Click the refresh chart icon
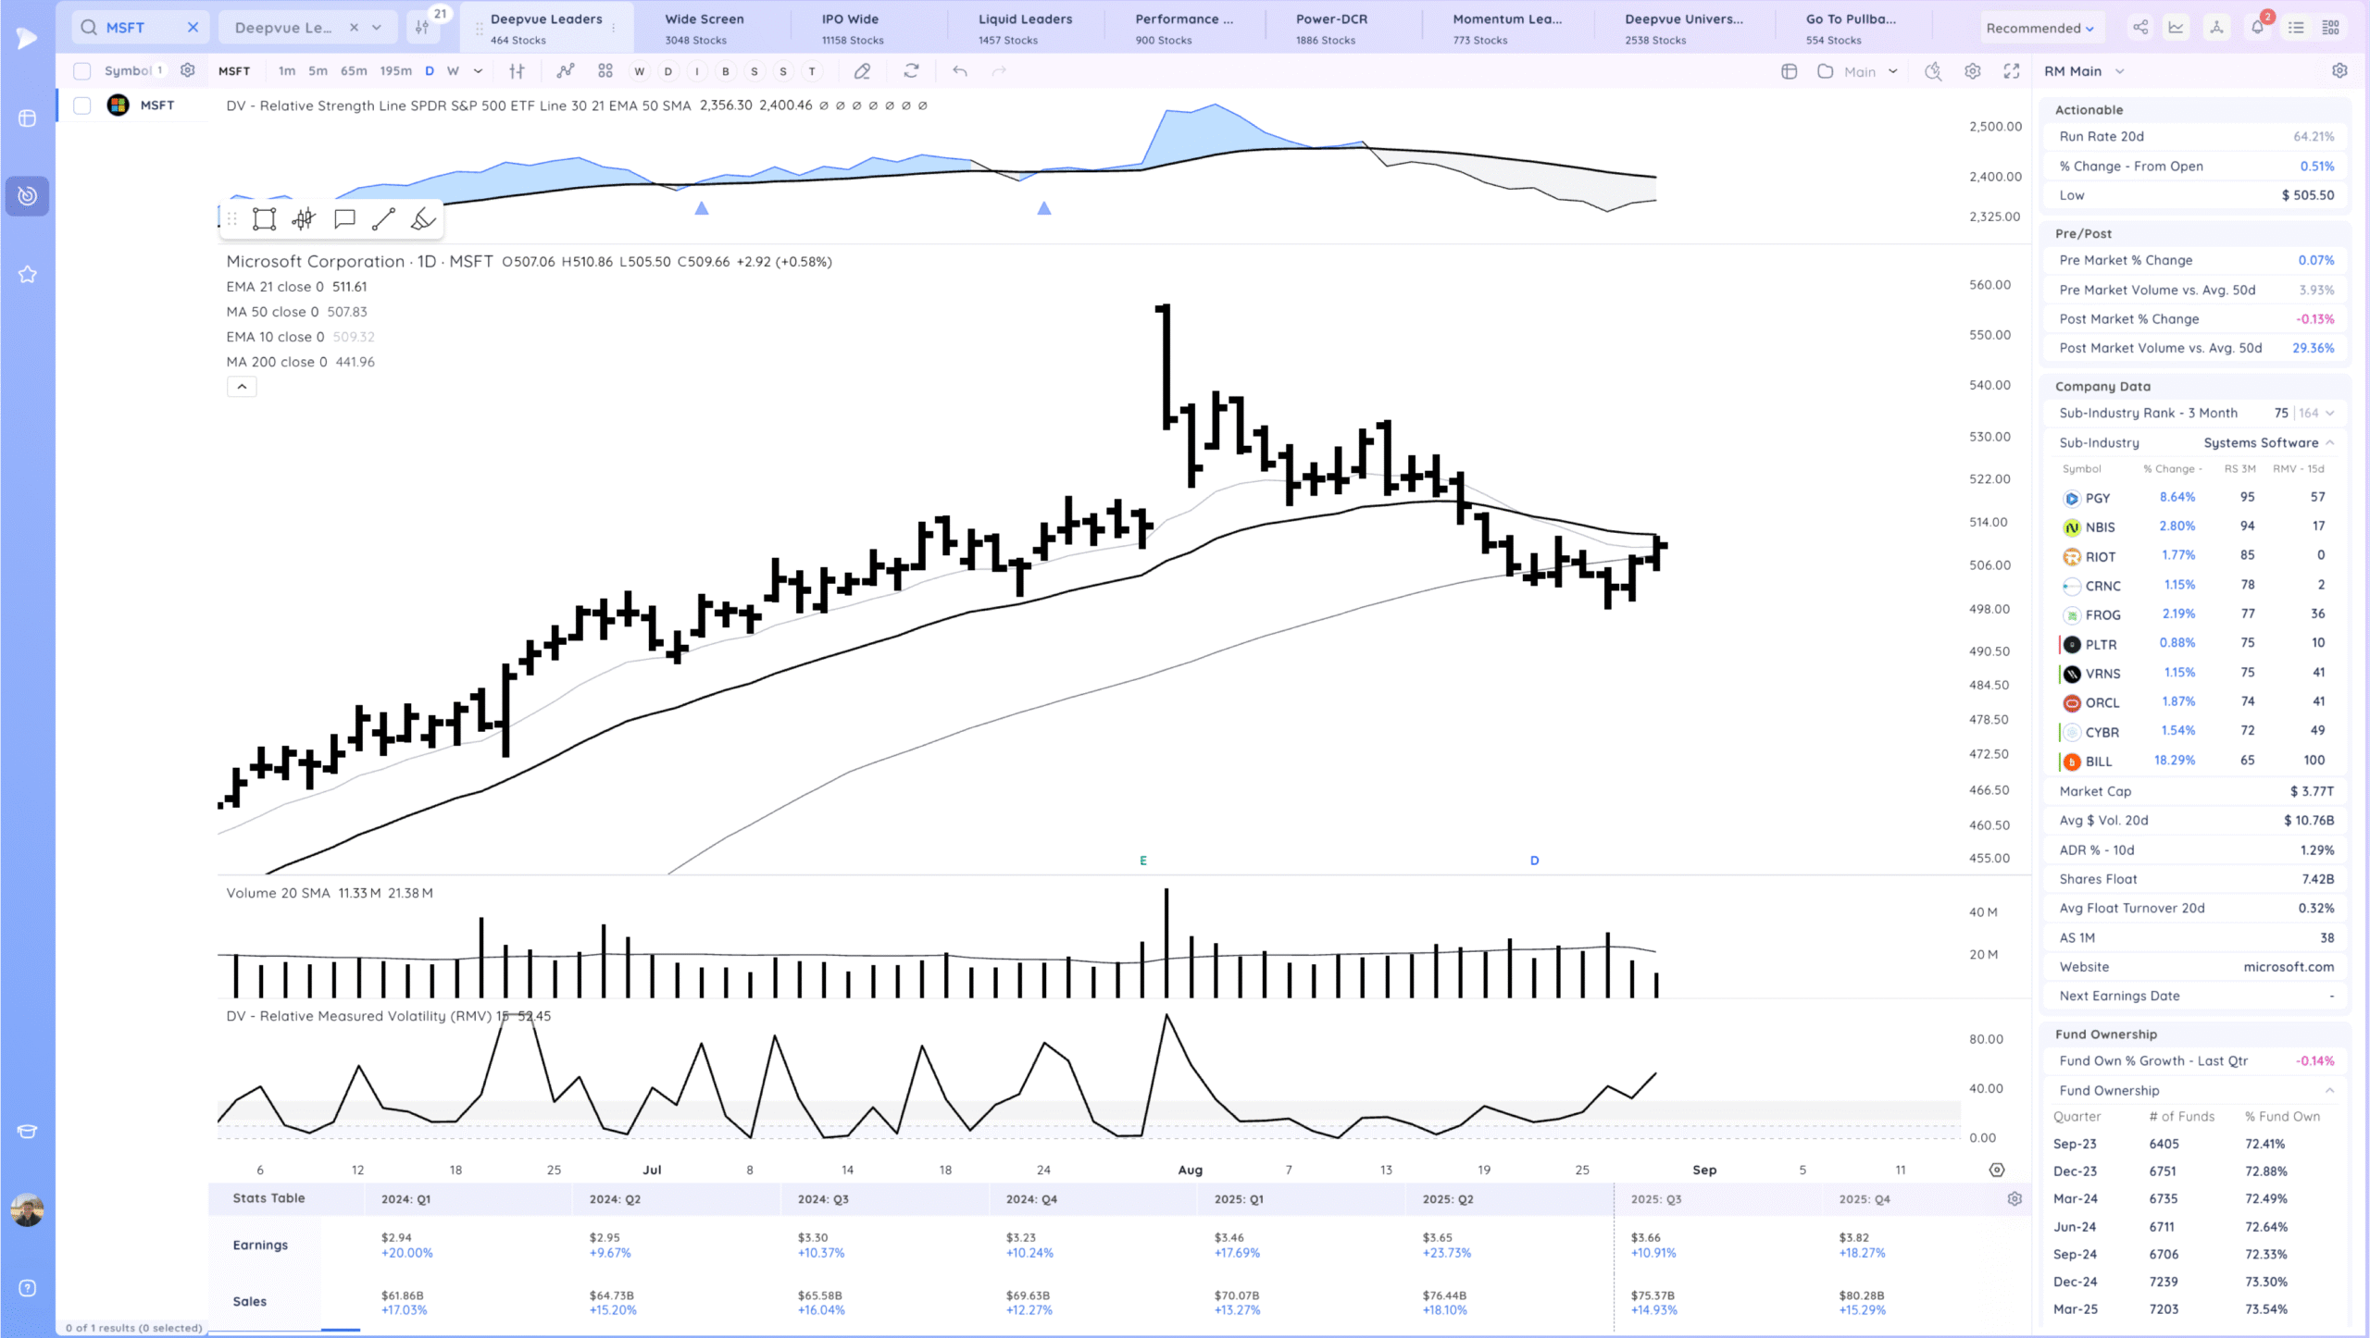This screenshot has width=2370, height=1338. tap(911, 71)
